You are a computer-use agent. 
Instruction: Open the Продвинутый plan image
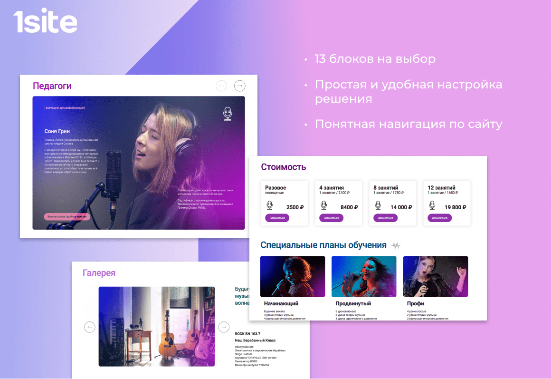(364, 276)
